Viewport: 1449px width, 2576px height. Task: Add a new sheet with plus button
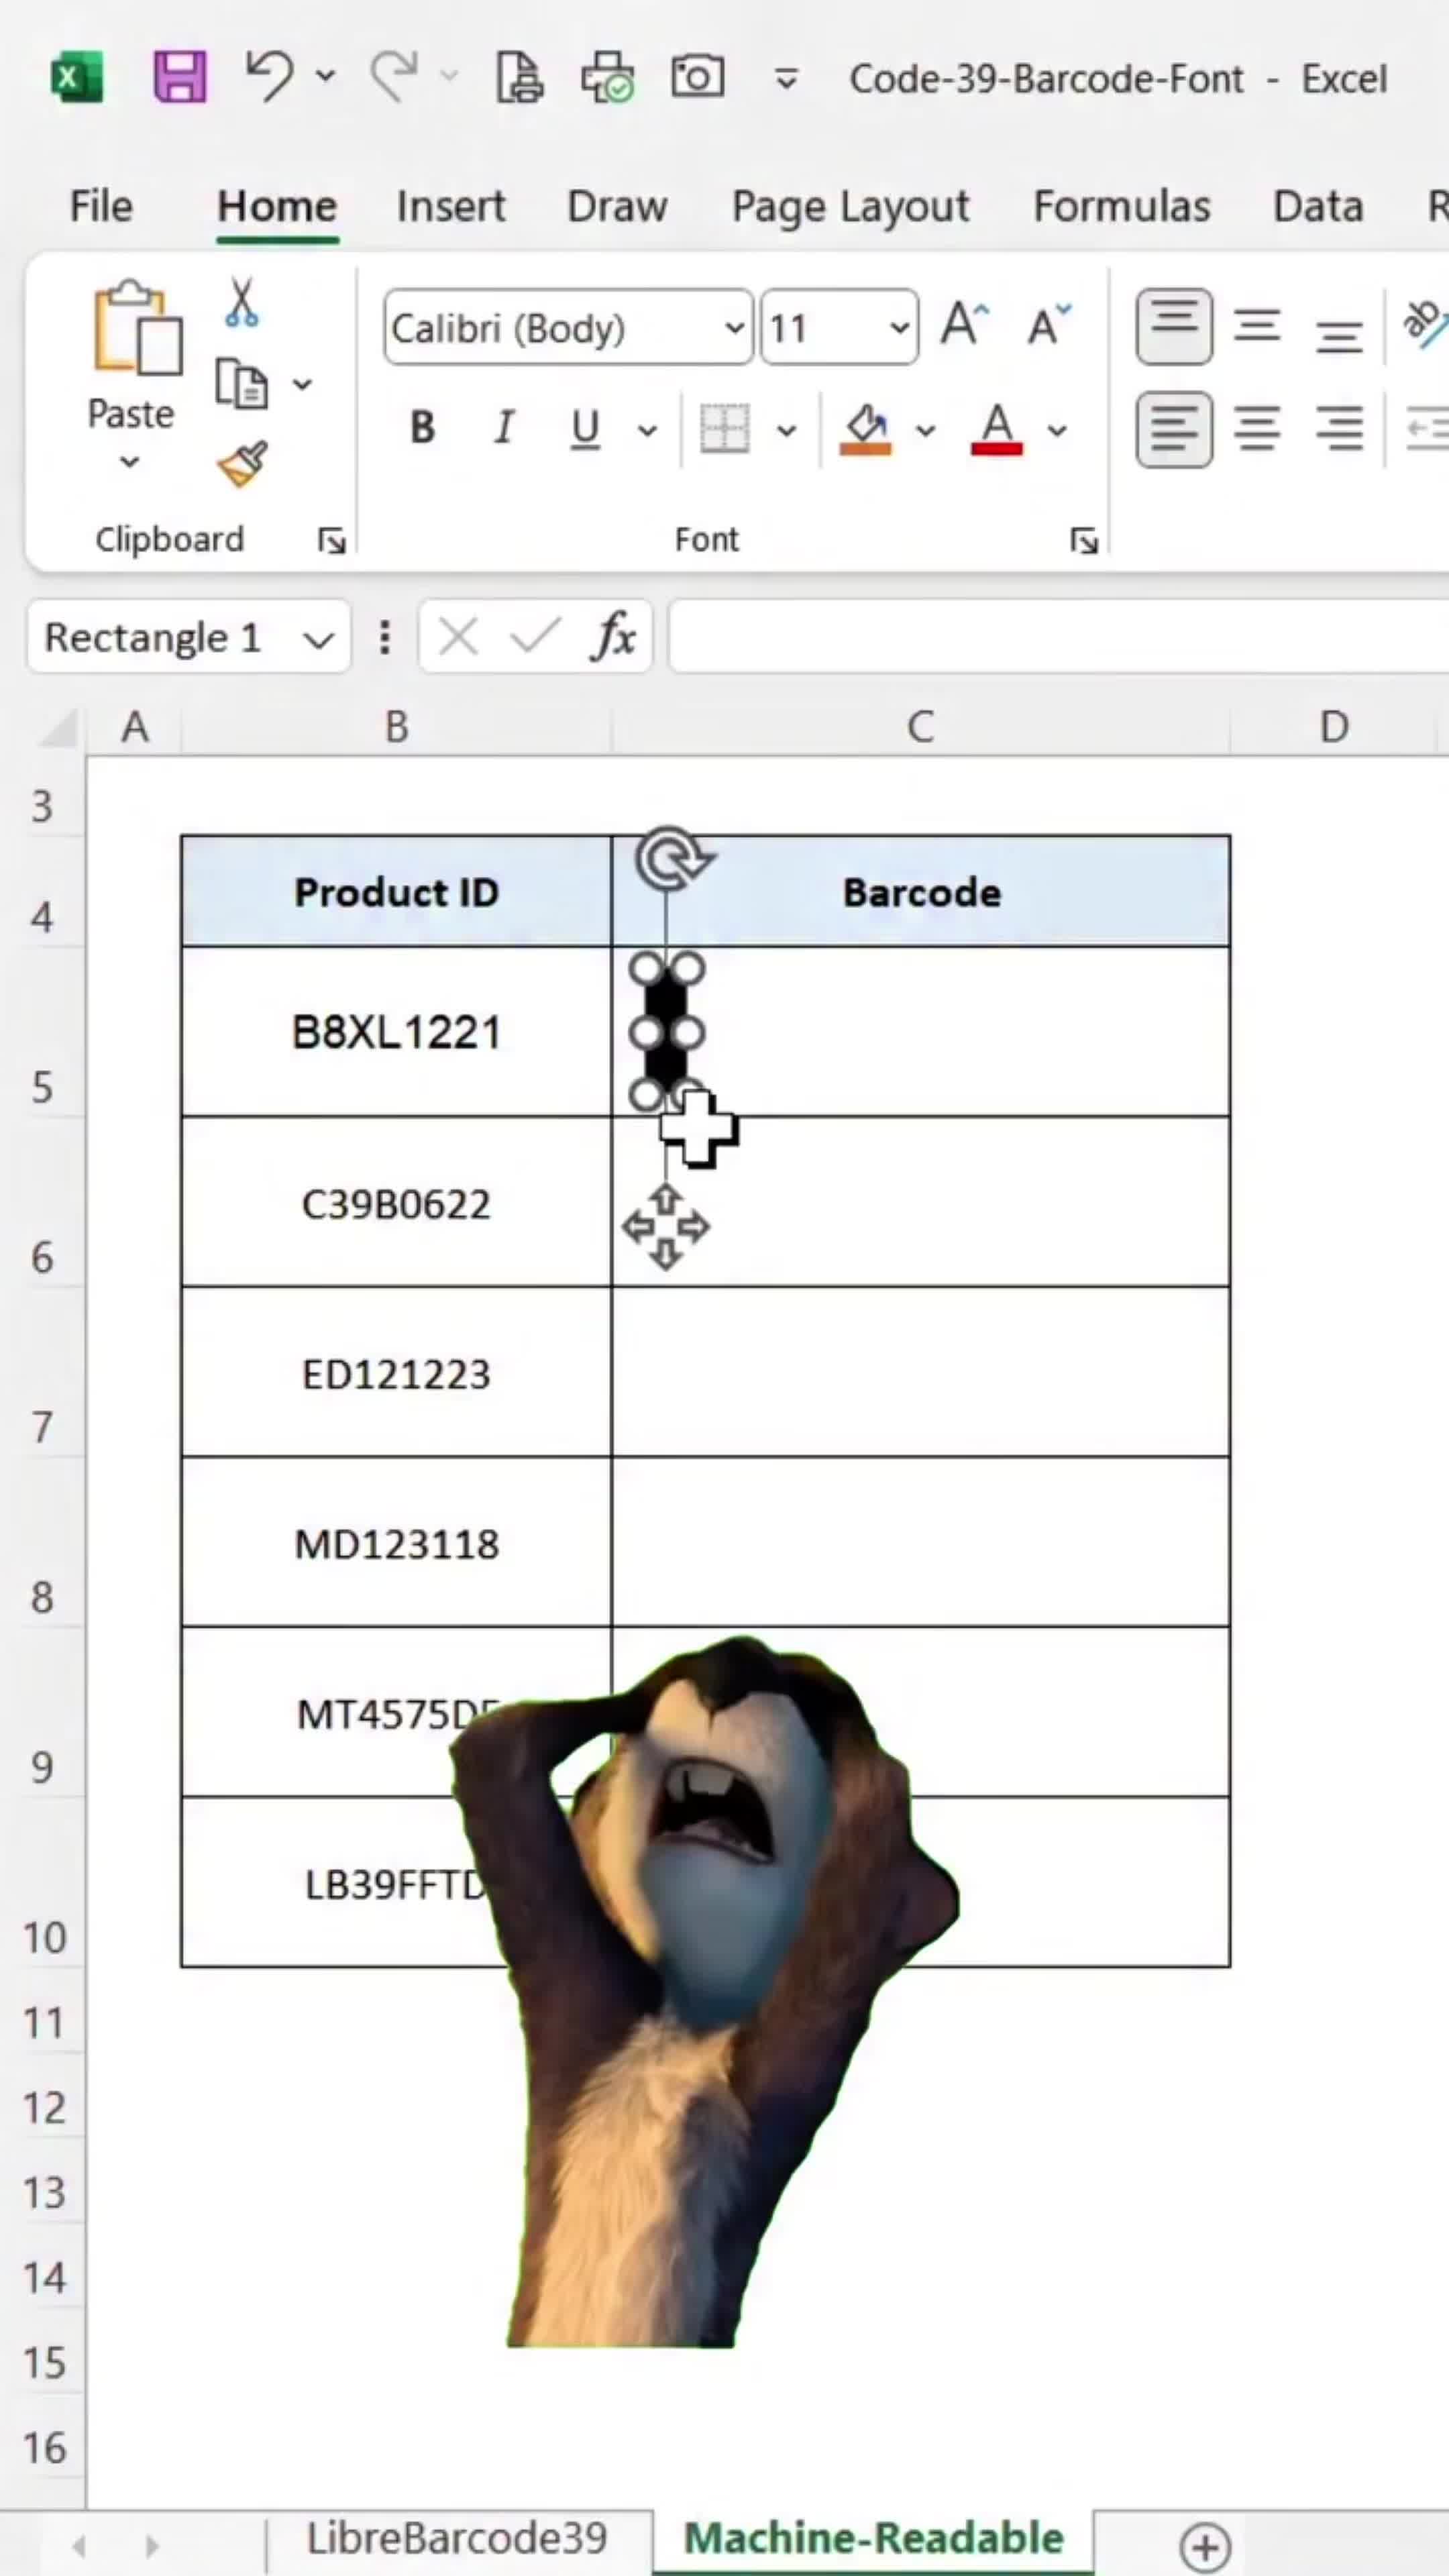[1205, 2546]
